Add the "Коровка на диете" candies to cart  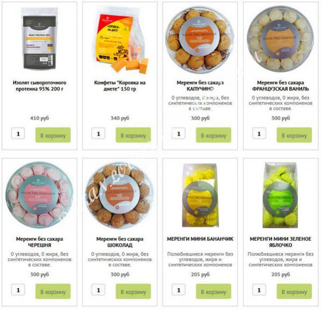133,135
